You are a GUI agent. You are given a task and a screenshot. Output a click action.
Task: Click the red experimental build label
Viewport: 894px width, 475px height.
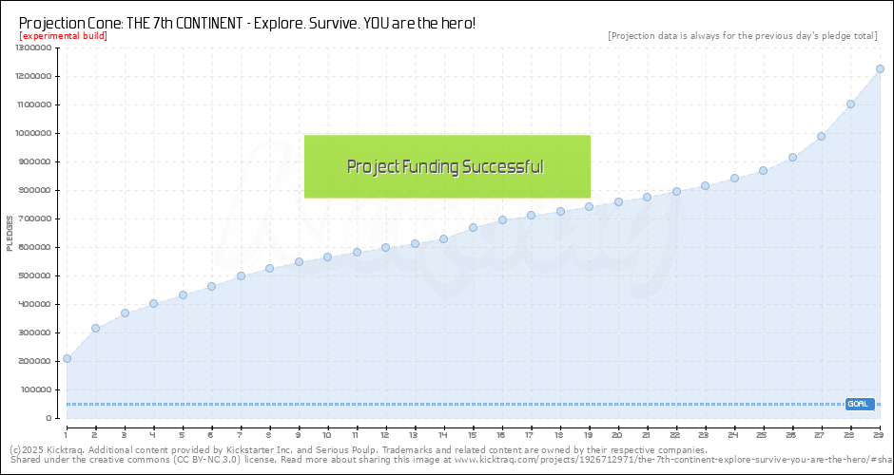[x=63, y=36]
